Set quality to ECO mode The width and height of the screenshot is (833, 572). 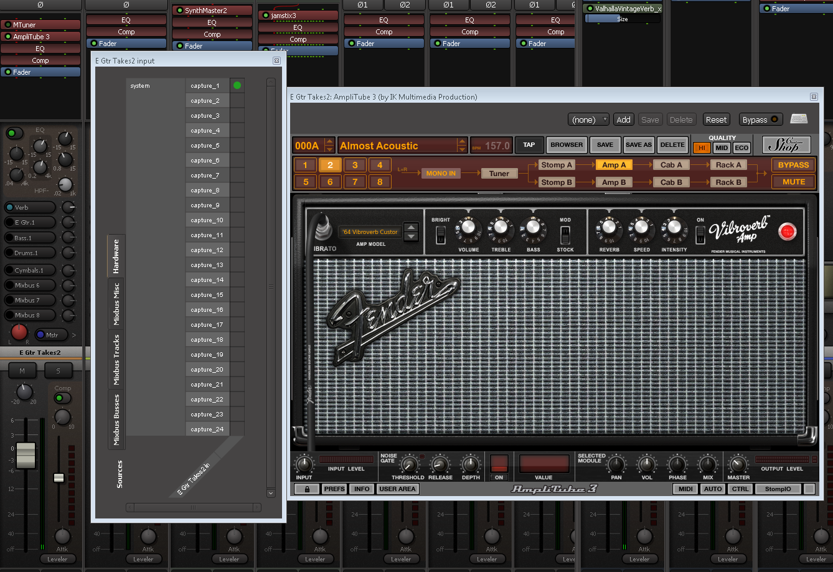[x=741, y=148]
